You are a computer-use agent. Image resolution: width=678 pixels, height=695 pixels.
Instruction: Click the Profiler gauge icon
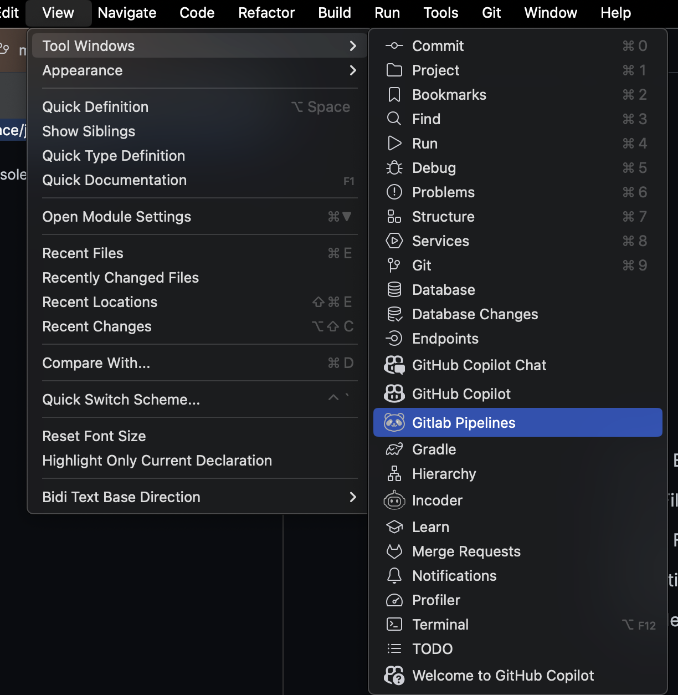click(394, 600)
